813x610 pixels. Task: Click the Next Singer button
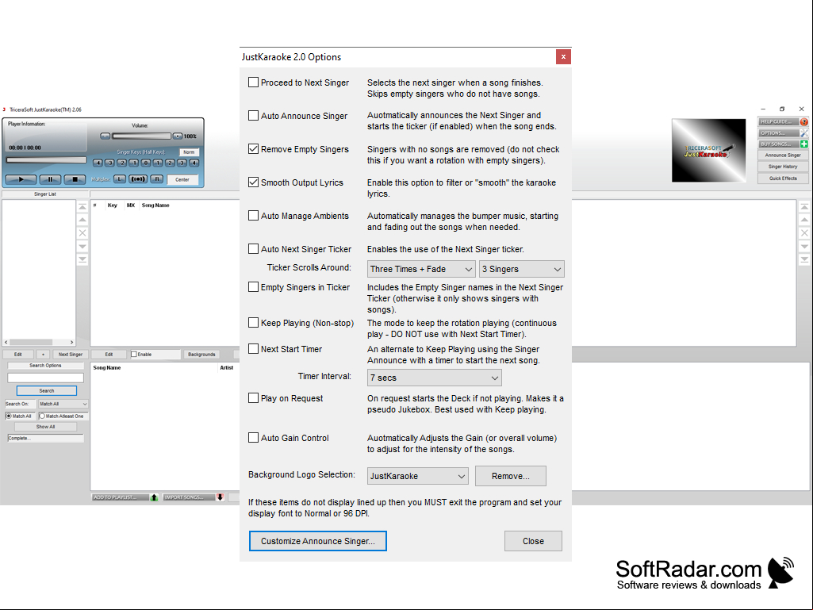(x=71, y=355)
